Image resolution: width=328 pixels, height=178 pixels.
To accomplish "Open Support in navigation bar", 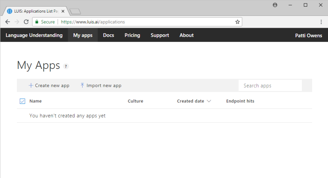I will point(160,35).
